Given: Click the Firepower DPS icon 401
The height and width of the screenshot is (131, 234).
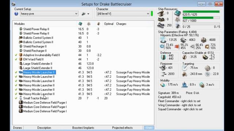Looking at the screenshot, I should (x=163, y=68).
